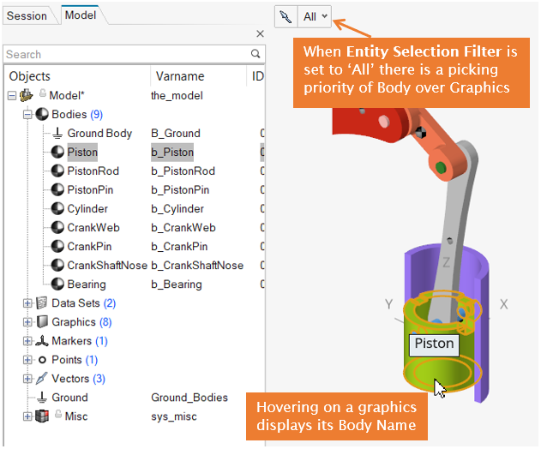Screen dimensions: 541x449
Task: Select the Model tab
Action: (81, 15)
